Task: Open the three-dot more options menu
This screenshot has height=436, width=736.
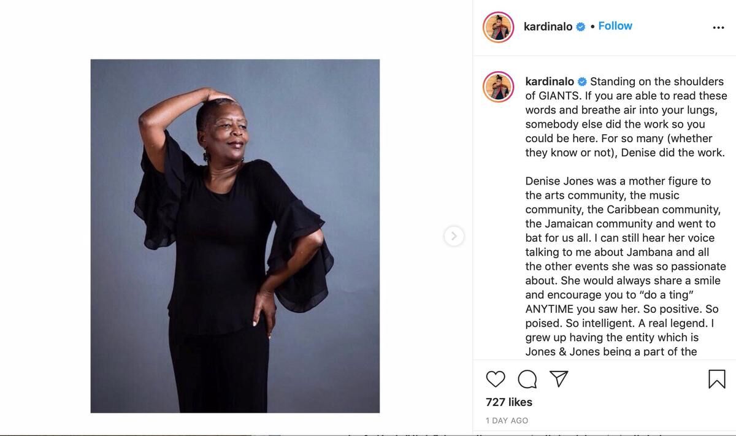Action: click(718, 28)
